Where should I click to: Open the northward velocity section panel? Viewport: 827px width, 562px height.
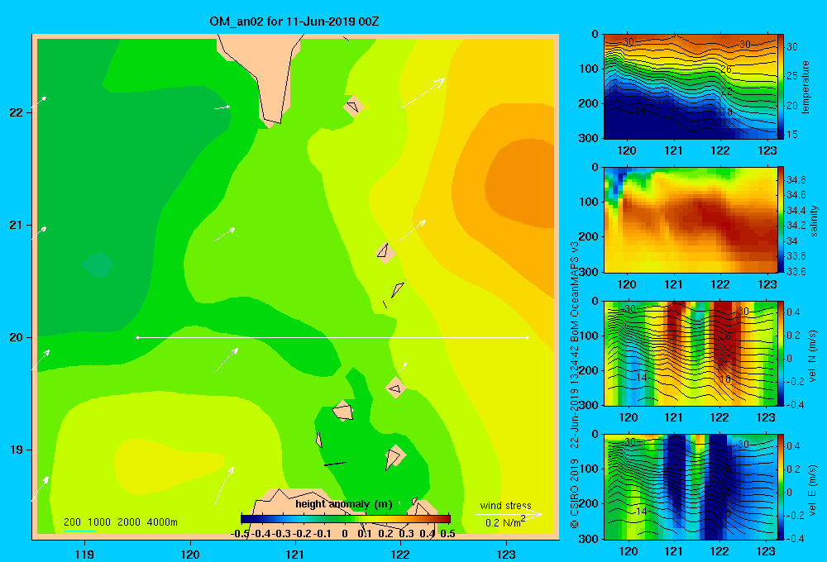[690, 353]
